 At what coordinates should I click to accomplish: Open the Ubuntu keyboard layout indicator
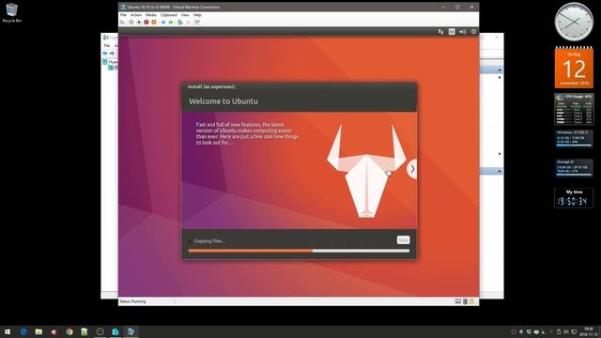[452, 32]
